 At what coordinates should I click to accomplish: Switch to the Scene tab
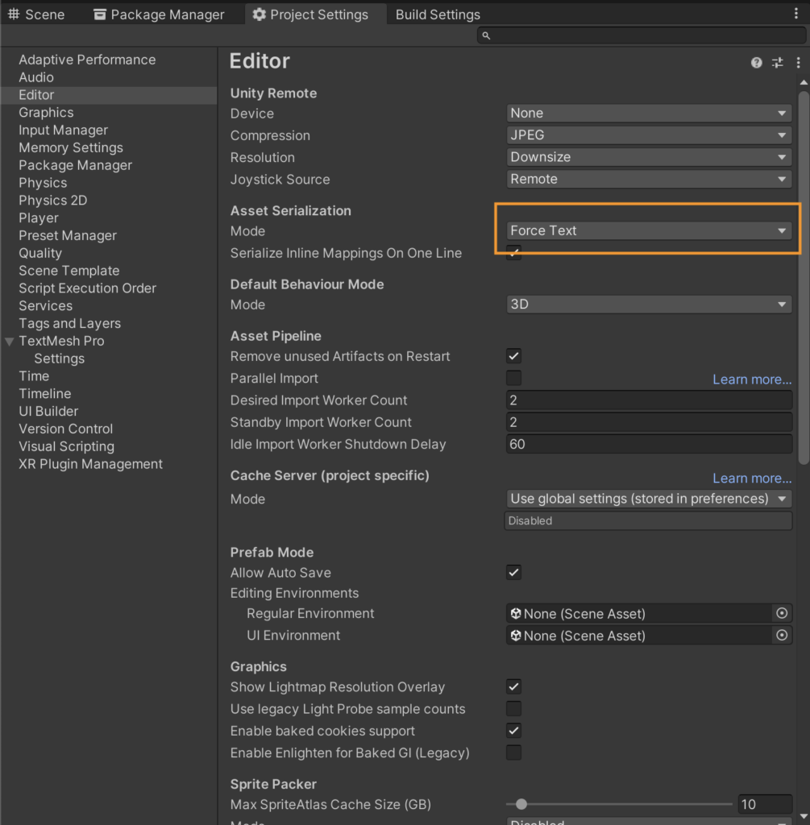click(x=37, y=15)
